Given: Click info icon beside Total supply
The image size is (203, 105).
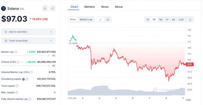Looking at the screenshot, I should (x=17, y=86).
